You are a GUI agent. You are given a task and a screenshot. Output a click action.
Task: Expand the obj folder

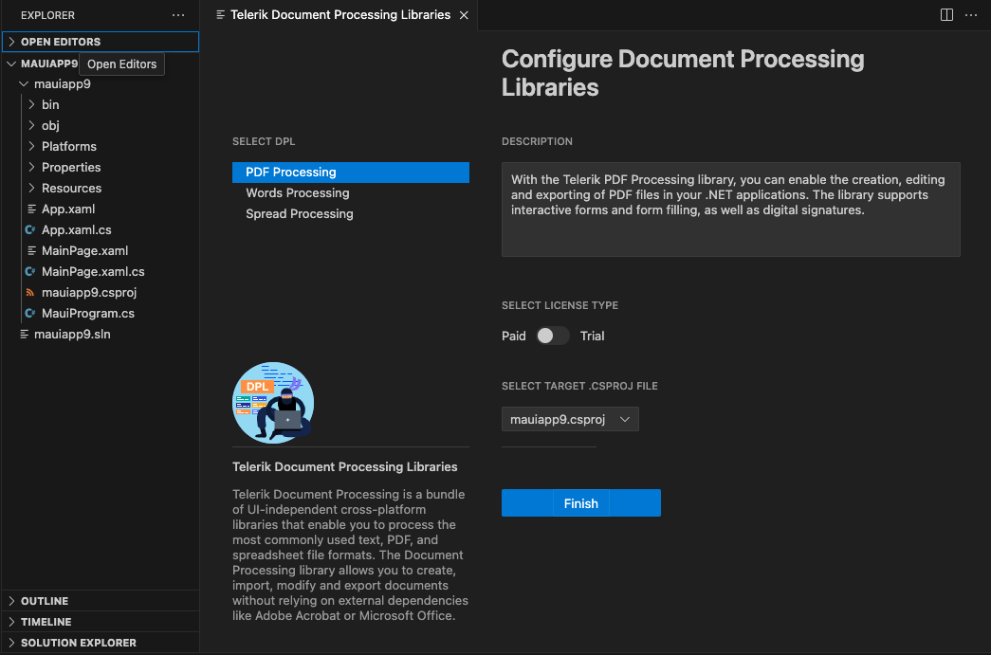point(31,126)
